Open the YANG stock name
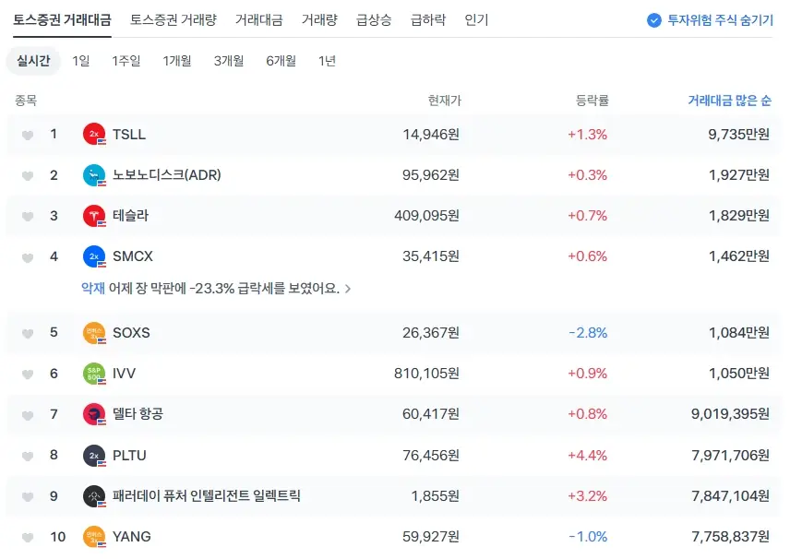 131,537
